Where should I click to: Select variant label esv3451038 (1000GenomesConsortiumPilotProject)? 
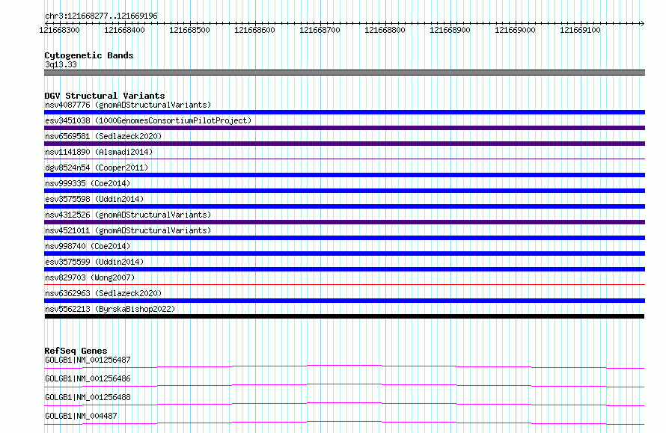tap(148, 120)
